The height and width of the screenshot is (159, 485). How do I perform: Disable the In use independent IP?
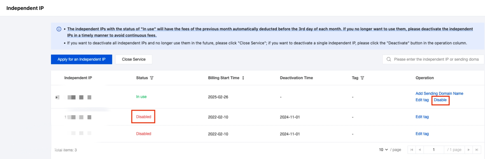[440, 100]
